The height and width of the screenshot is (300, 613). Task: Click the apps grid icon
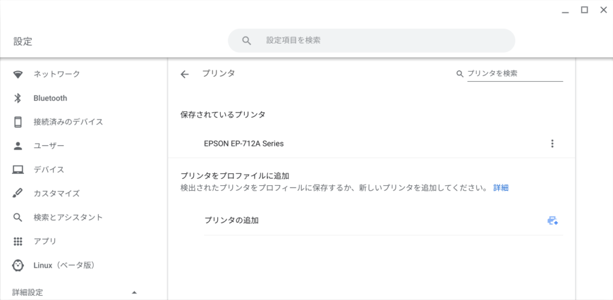click(x=18, y=241)
